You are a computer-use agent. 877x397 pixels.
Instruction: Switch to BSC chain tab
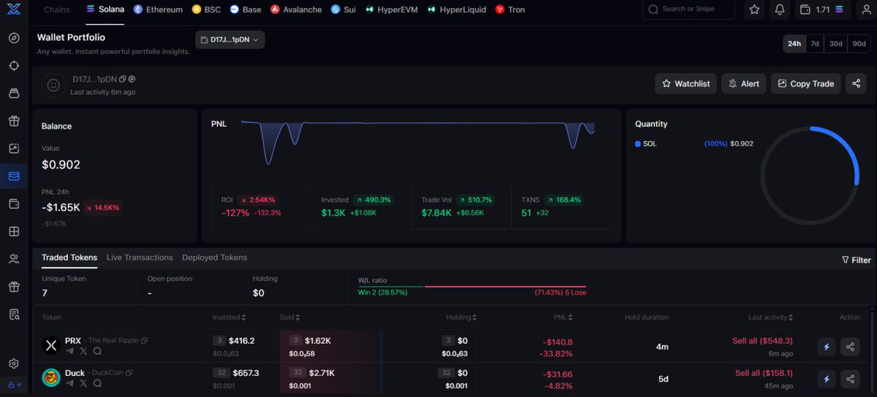206,9
